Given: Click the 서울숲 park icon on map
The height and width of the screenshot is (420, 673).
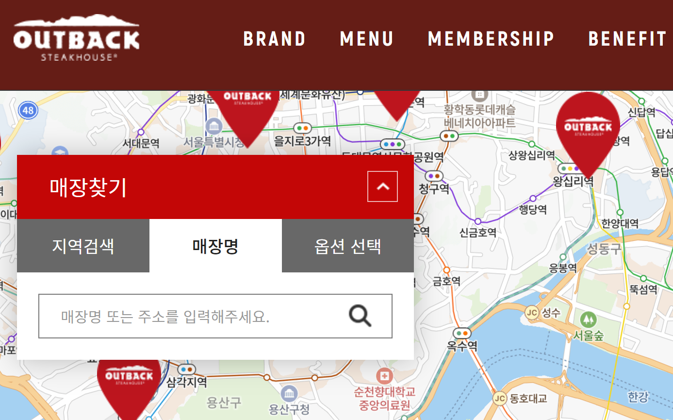Looking at the screenshot, I should pos(588,319).
